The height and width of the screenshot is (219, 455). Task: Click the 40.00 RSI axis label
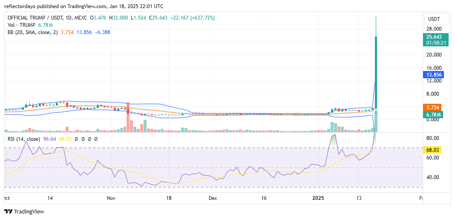(x=432, y=177)
